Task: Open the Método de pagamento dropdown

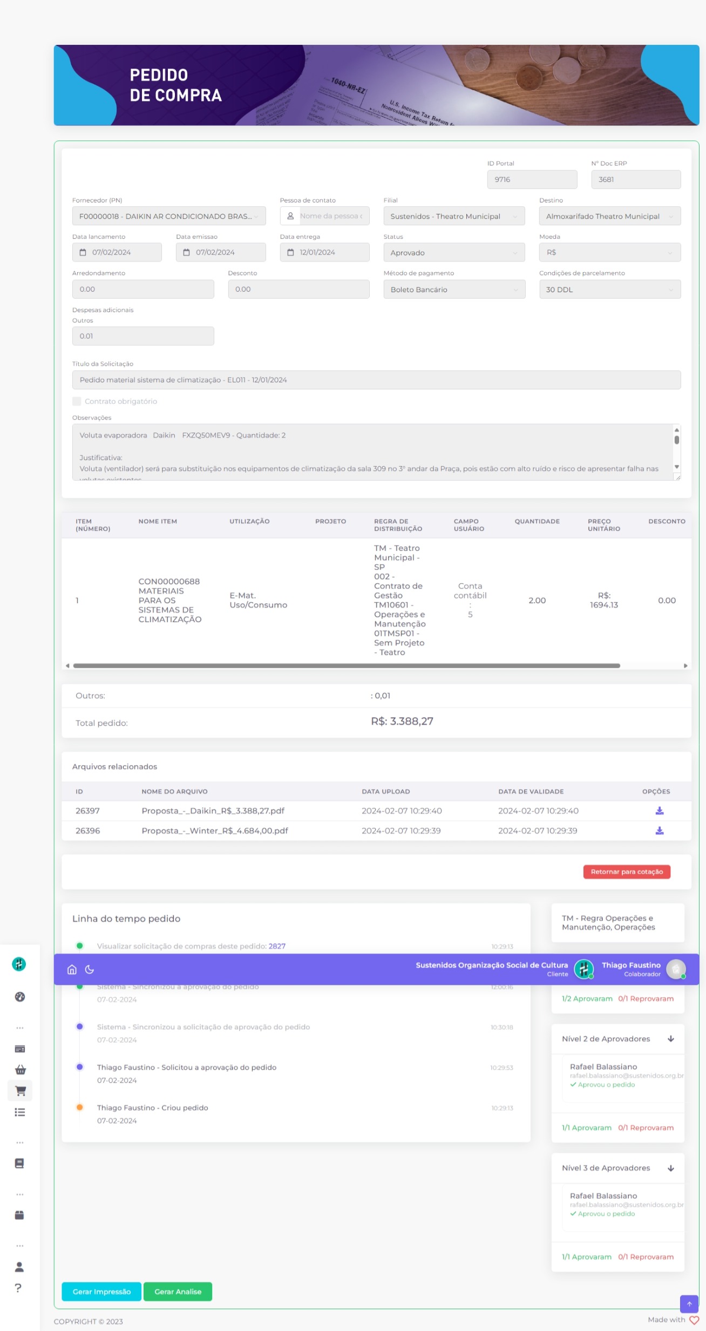Action: 454,289
